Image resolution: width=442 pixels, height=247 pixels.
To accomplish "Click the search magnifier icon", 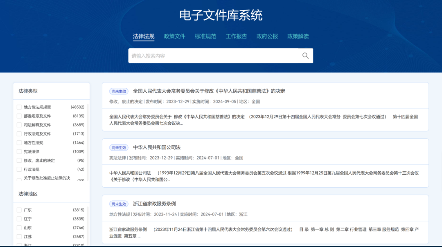I will [x=305, y=55].
